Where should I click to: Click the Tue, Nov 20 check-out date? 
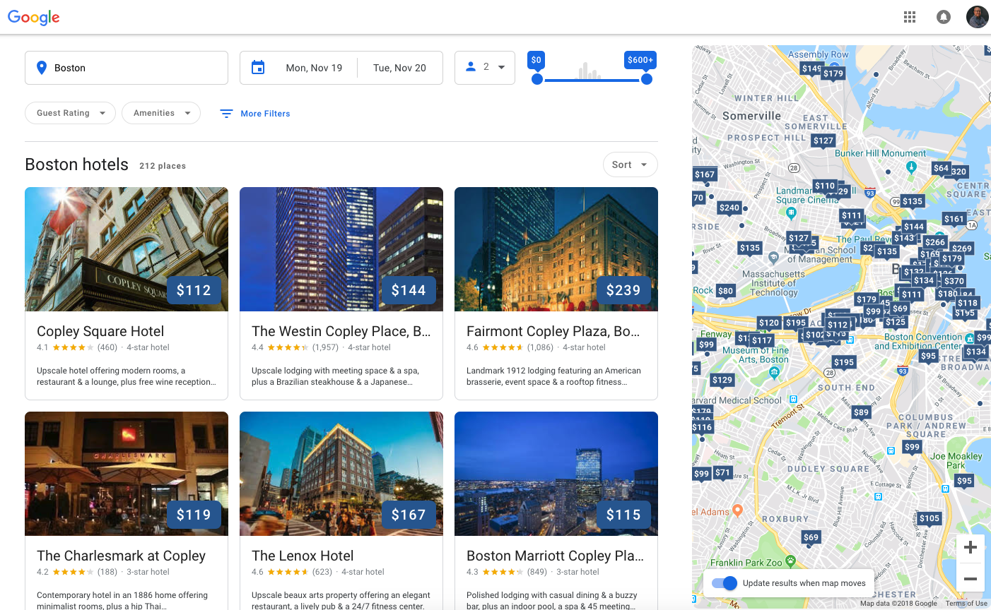point(399,68)
